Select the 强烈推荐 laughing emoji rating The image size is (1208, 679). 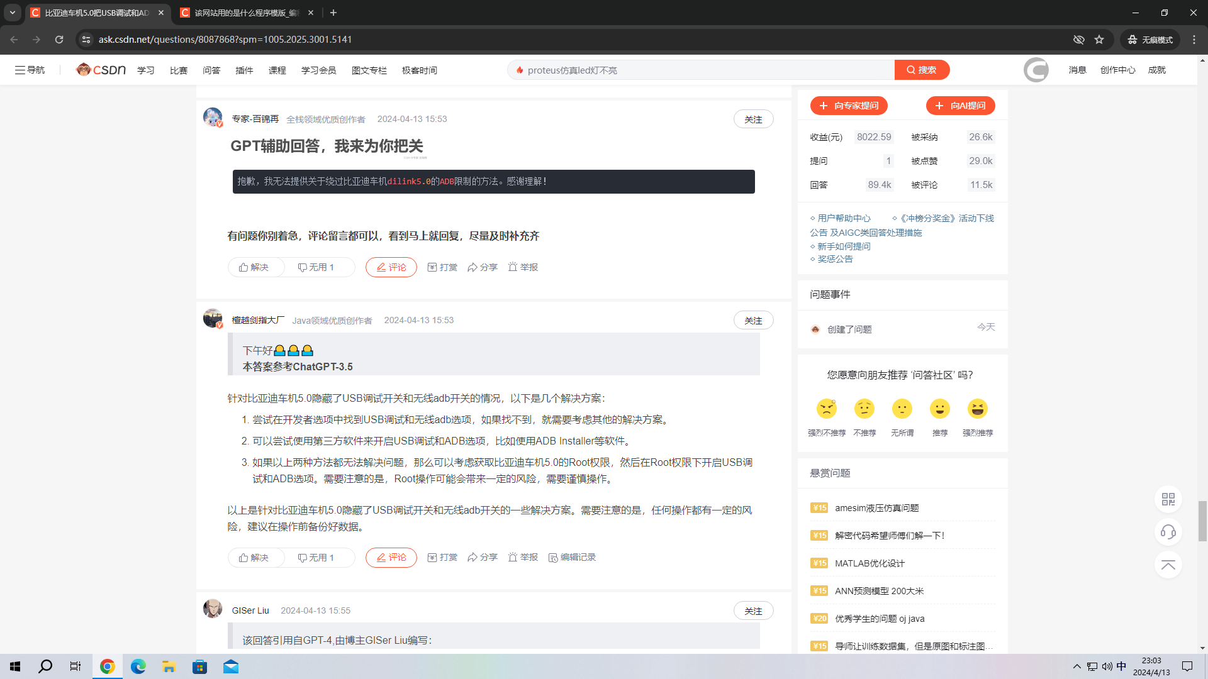[x=978, y=409]
